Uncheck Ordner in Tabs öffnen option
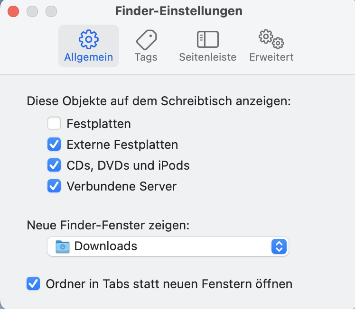 (33, 284)
